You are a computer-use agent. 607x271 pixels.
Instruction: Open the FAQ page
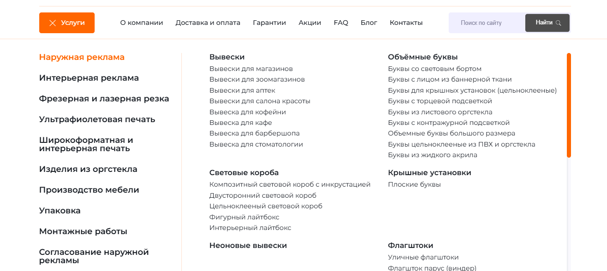click(x=341, y=23)
